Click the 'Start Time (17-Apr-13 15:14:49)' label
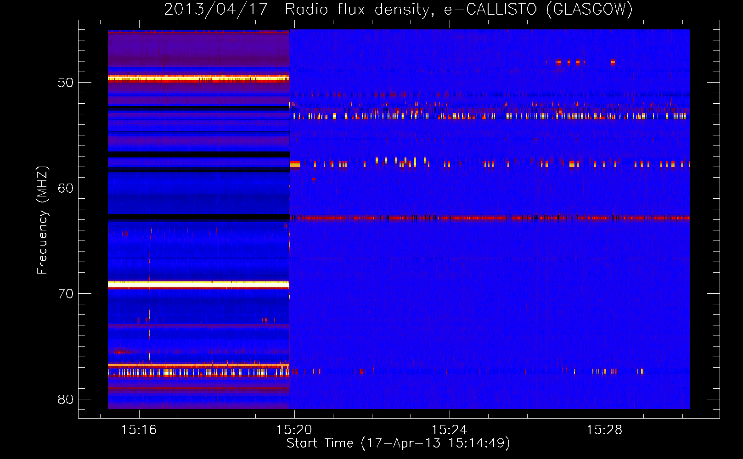743x459 pixels. pyautogui.click(x=398, y=443)
